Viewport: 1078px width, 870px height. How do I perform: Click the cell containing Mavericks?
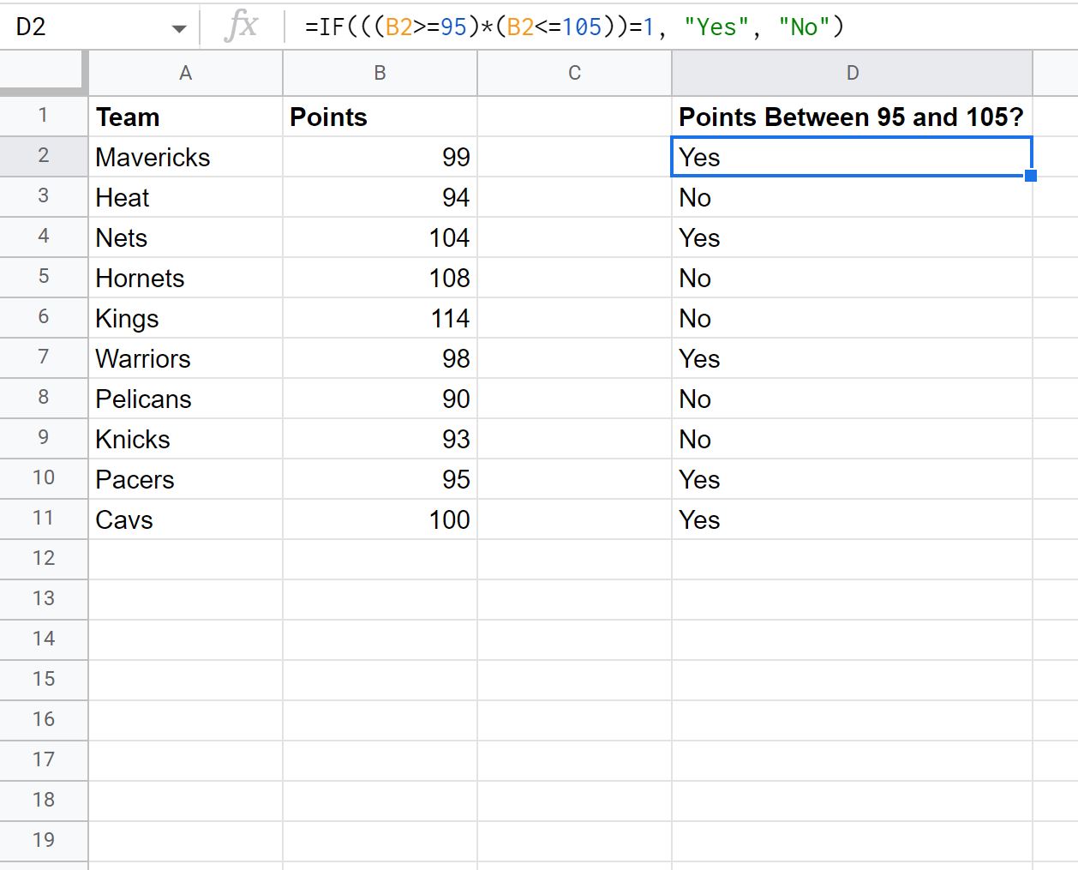185,157
